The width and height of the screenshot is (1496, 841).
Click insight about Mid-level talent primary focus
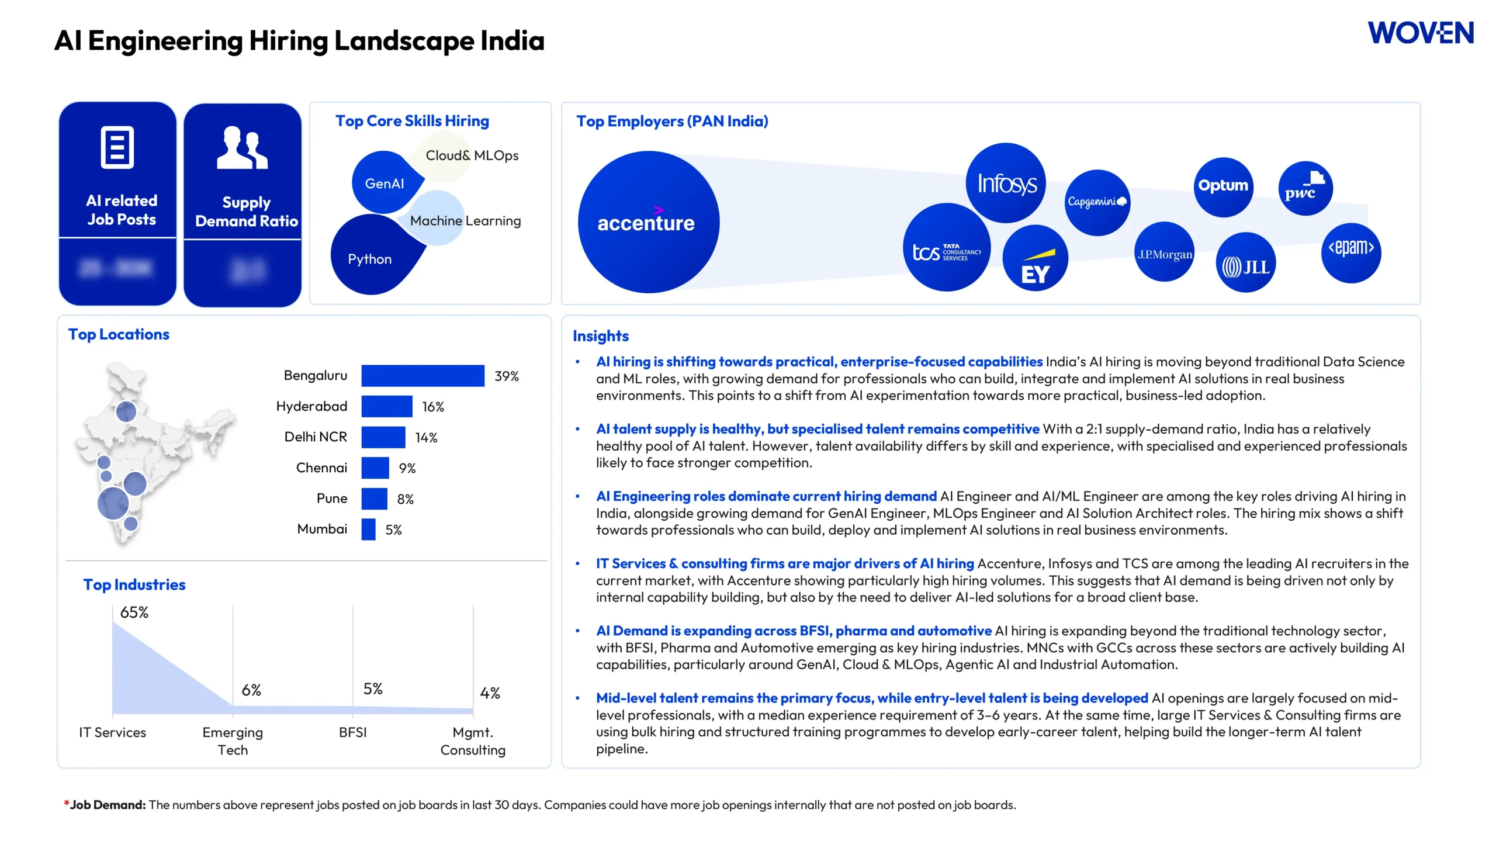point(998,723)
